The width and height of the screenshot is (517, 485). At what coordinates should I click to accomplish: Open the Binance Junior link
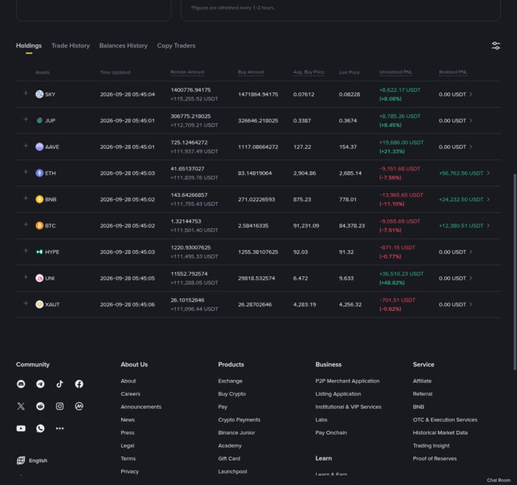coord(236,433)
